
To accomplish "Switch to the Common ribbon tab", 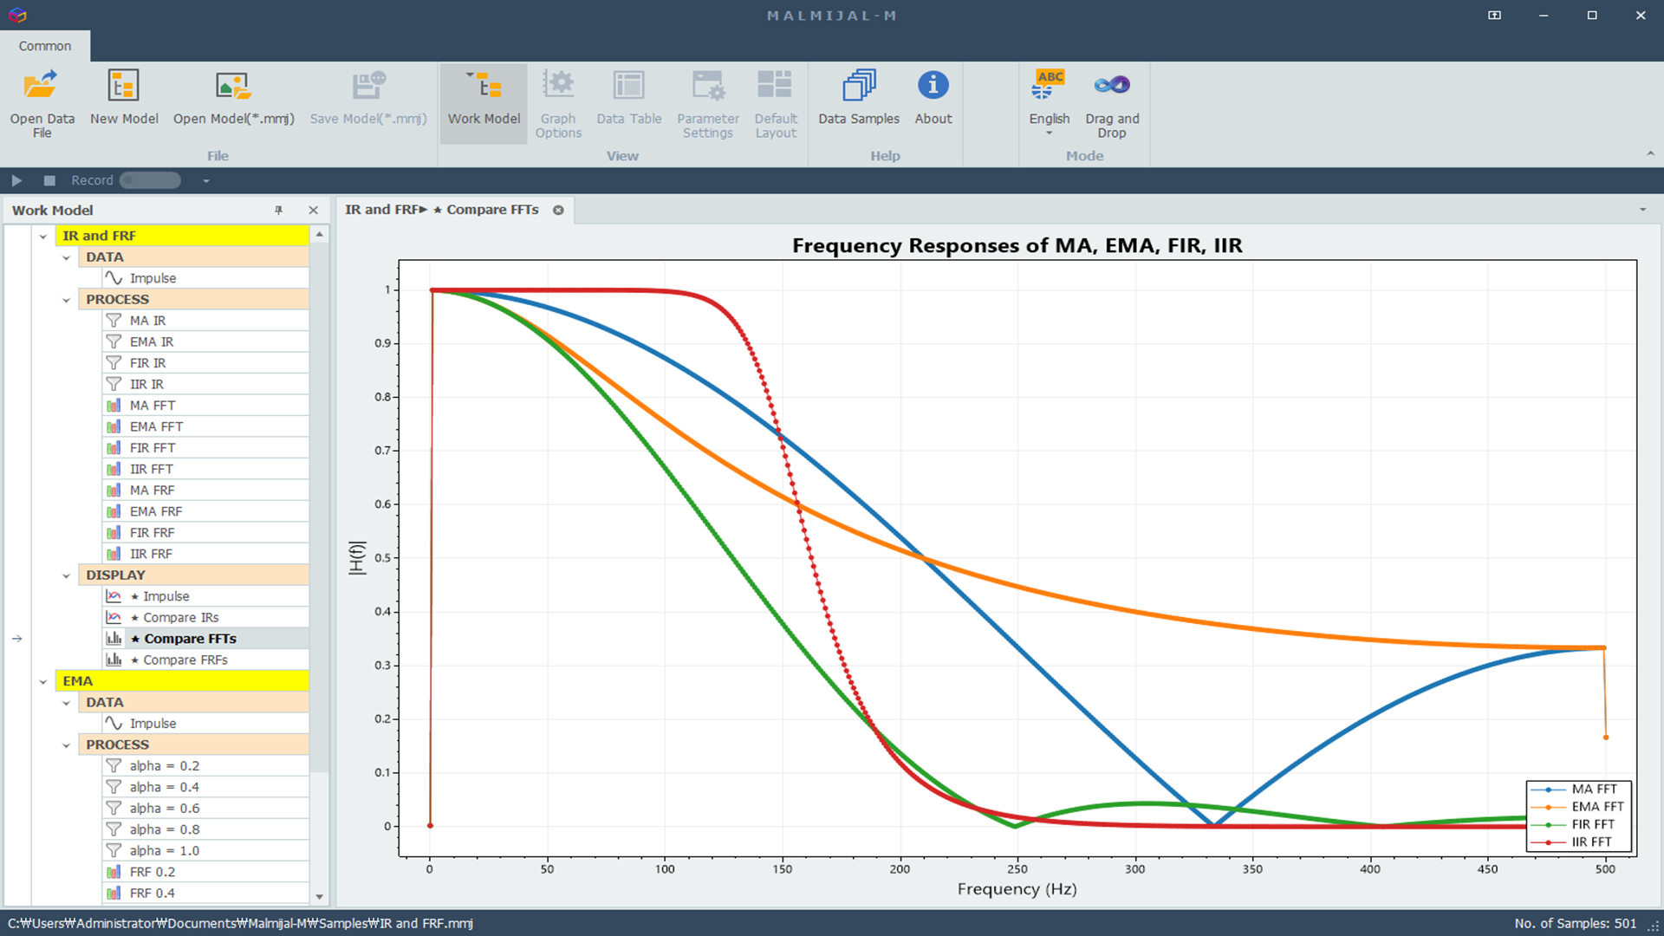I will coord(45,46).
